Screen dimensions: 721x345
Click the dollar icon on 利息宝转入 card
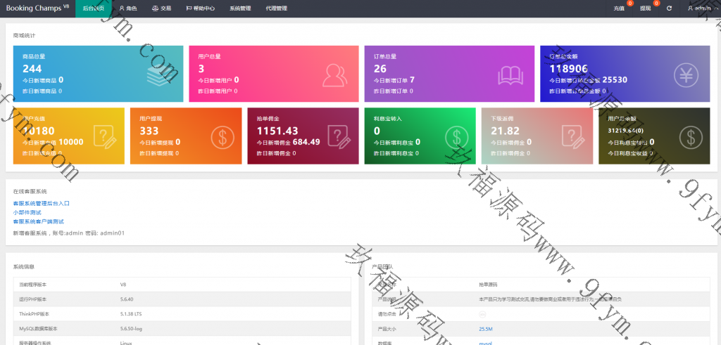(455, 136)
